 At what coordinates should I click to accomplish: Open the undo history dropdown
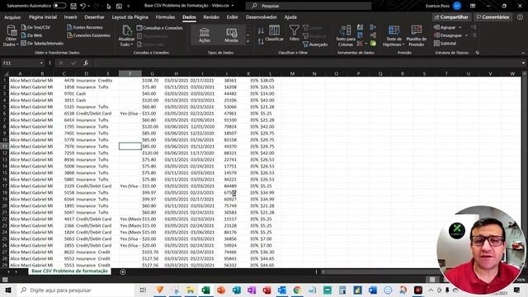click(89, 6)
